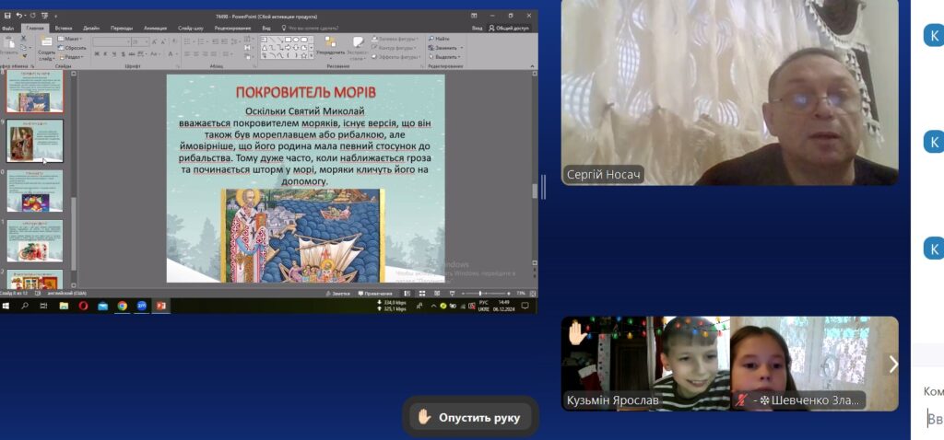
Task: Switch to the Анимация ribbon tab
Action: (x=155, y=28)
